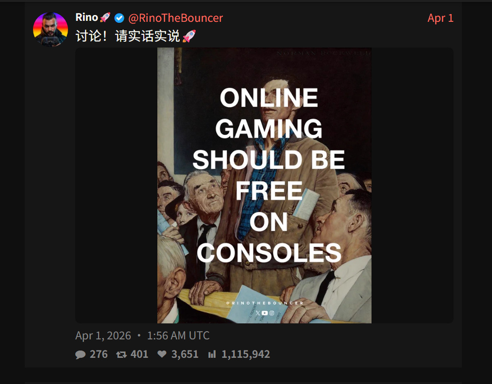The width and height of the screenshot is (492, 384).
Task: Click the YouTube logo on the poster
Action: 265,313
